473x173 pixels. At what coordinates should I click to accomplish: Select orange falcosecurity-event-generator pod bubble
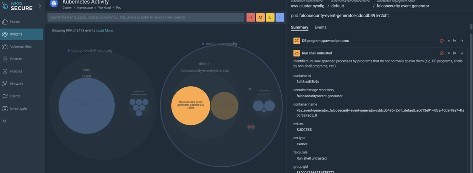pyautogui.click(x=191, y=106)
